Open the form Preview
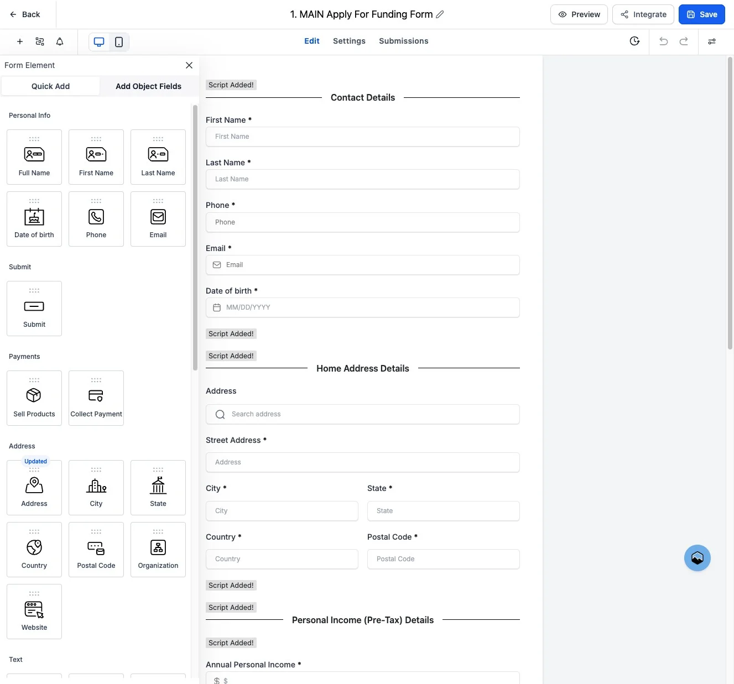This screenshot has height=684, width=734. (x=579, y=14)
